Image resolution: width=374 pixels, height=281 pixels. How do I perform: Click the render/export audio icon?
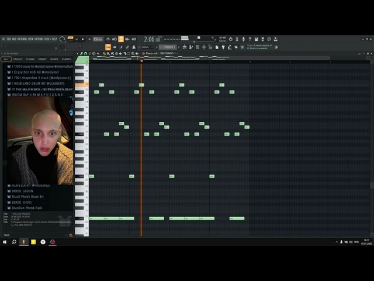(262, 39)
